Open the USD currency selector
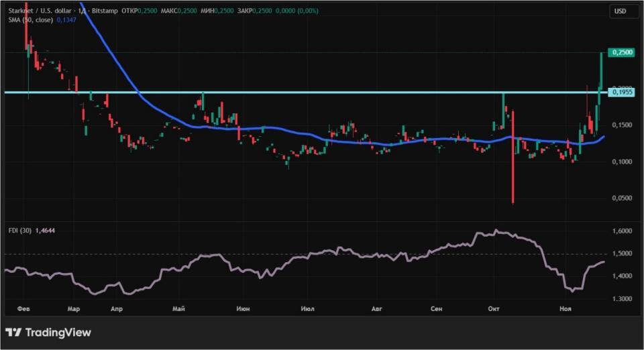Screen dimensions: 644x350 tap(620, 11)
